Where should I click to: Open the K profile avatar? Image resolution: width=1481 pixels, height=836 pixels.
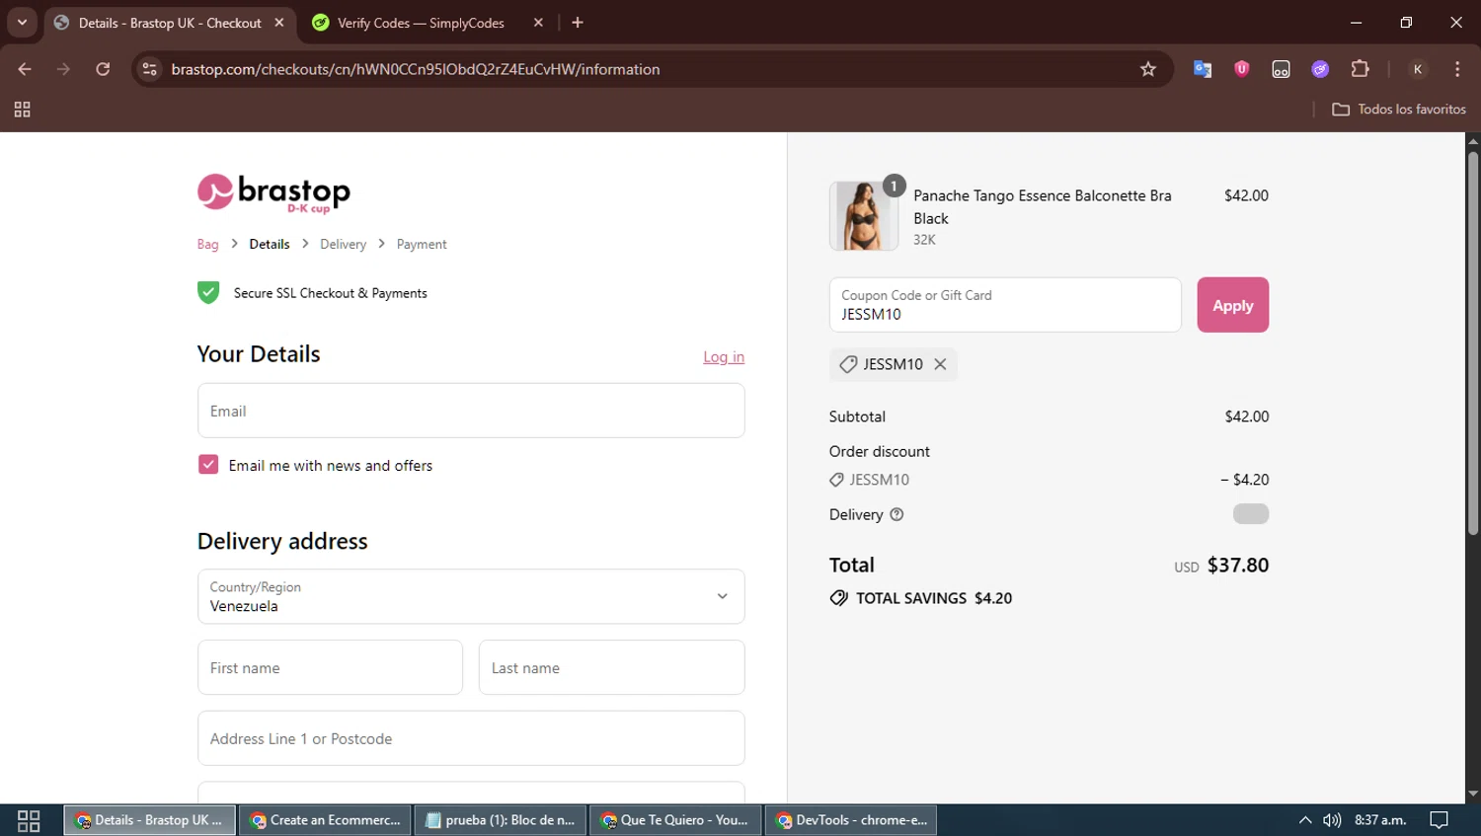coord(1417,69)
